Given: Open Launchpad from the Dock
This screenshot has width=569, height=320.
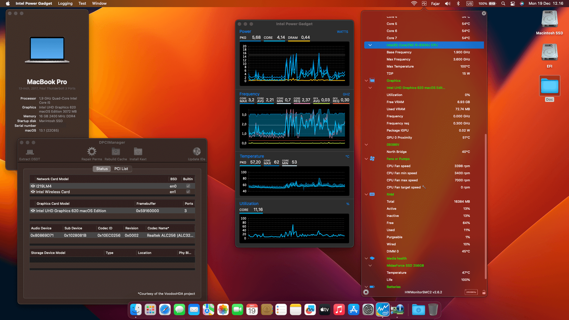Looking at the screenshot, I should [x=151, y=310].
